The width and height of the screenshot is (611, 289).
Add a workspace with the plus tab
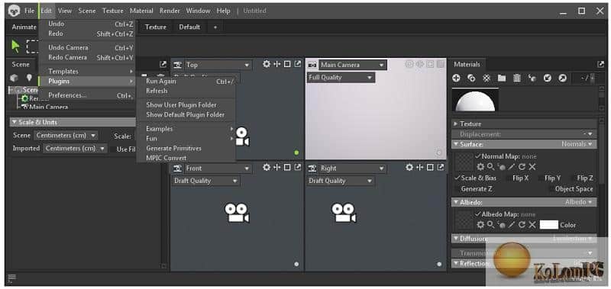coord(215,27)
